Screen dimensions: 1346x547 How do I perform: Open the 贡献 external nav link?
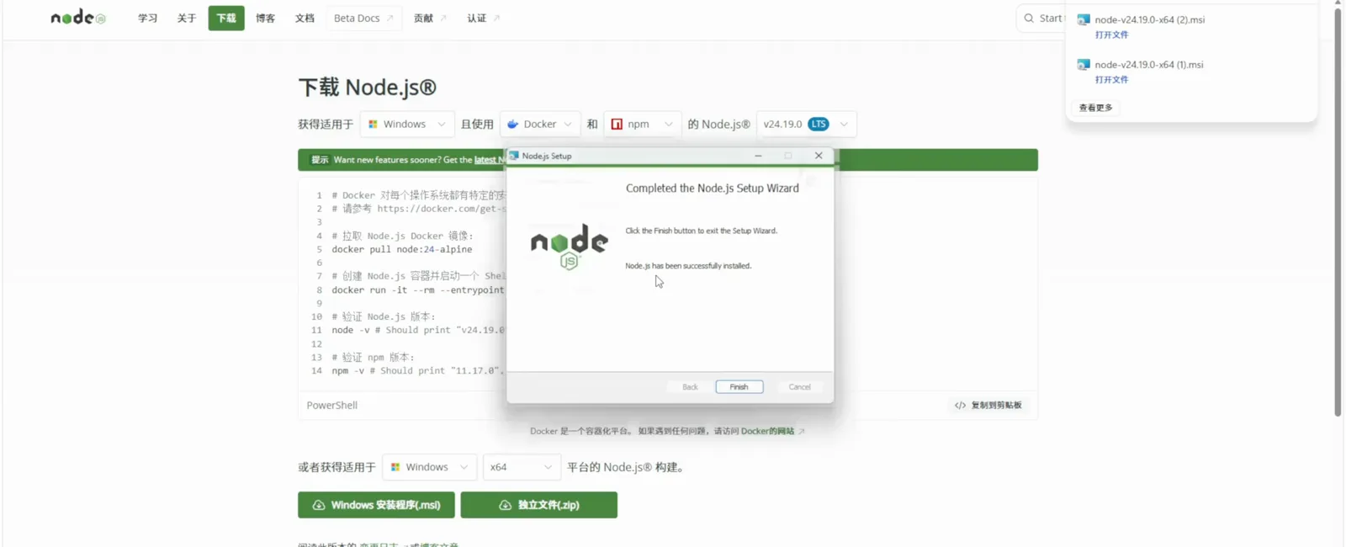point(430,18)
